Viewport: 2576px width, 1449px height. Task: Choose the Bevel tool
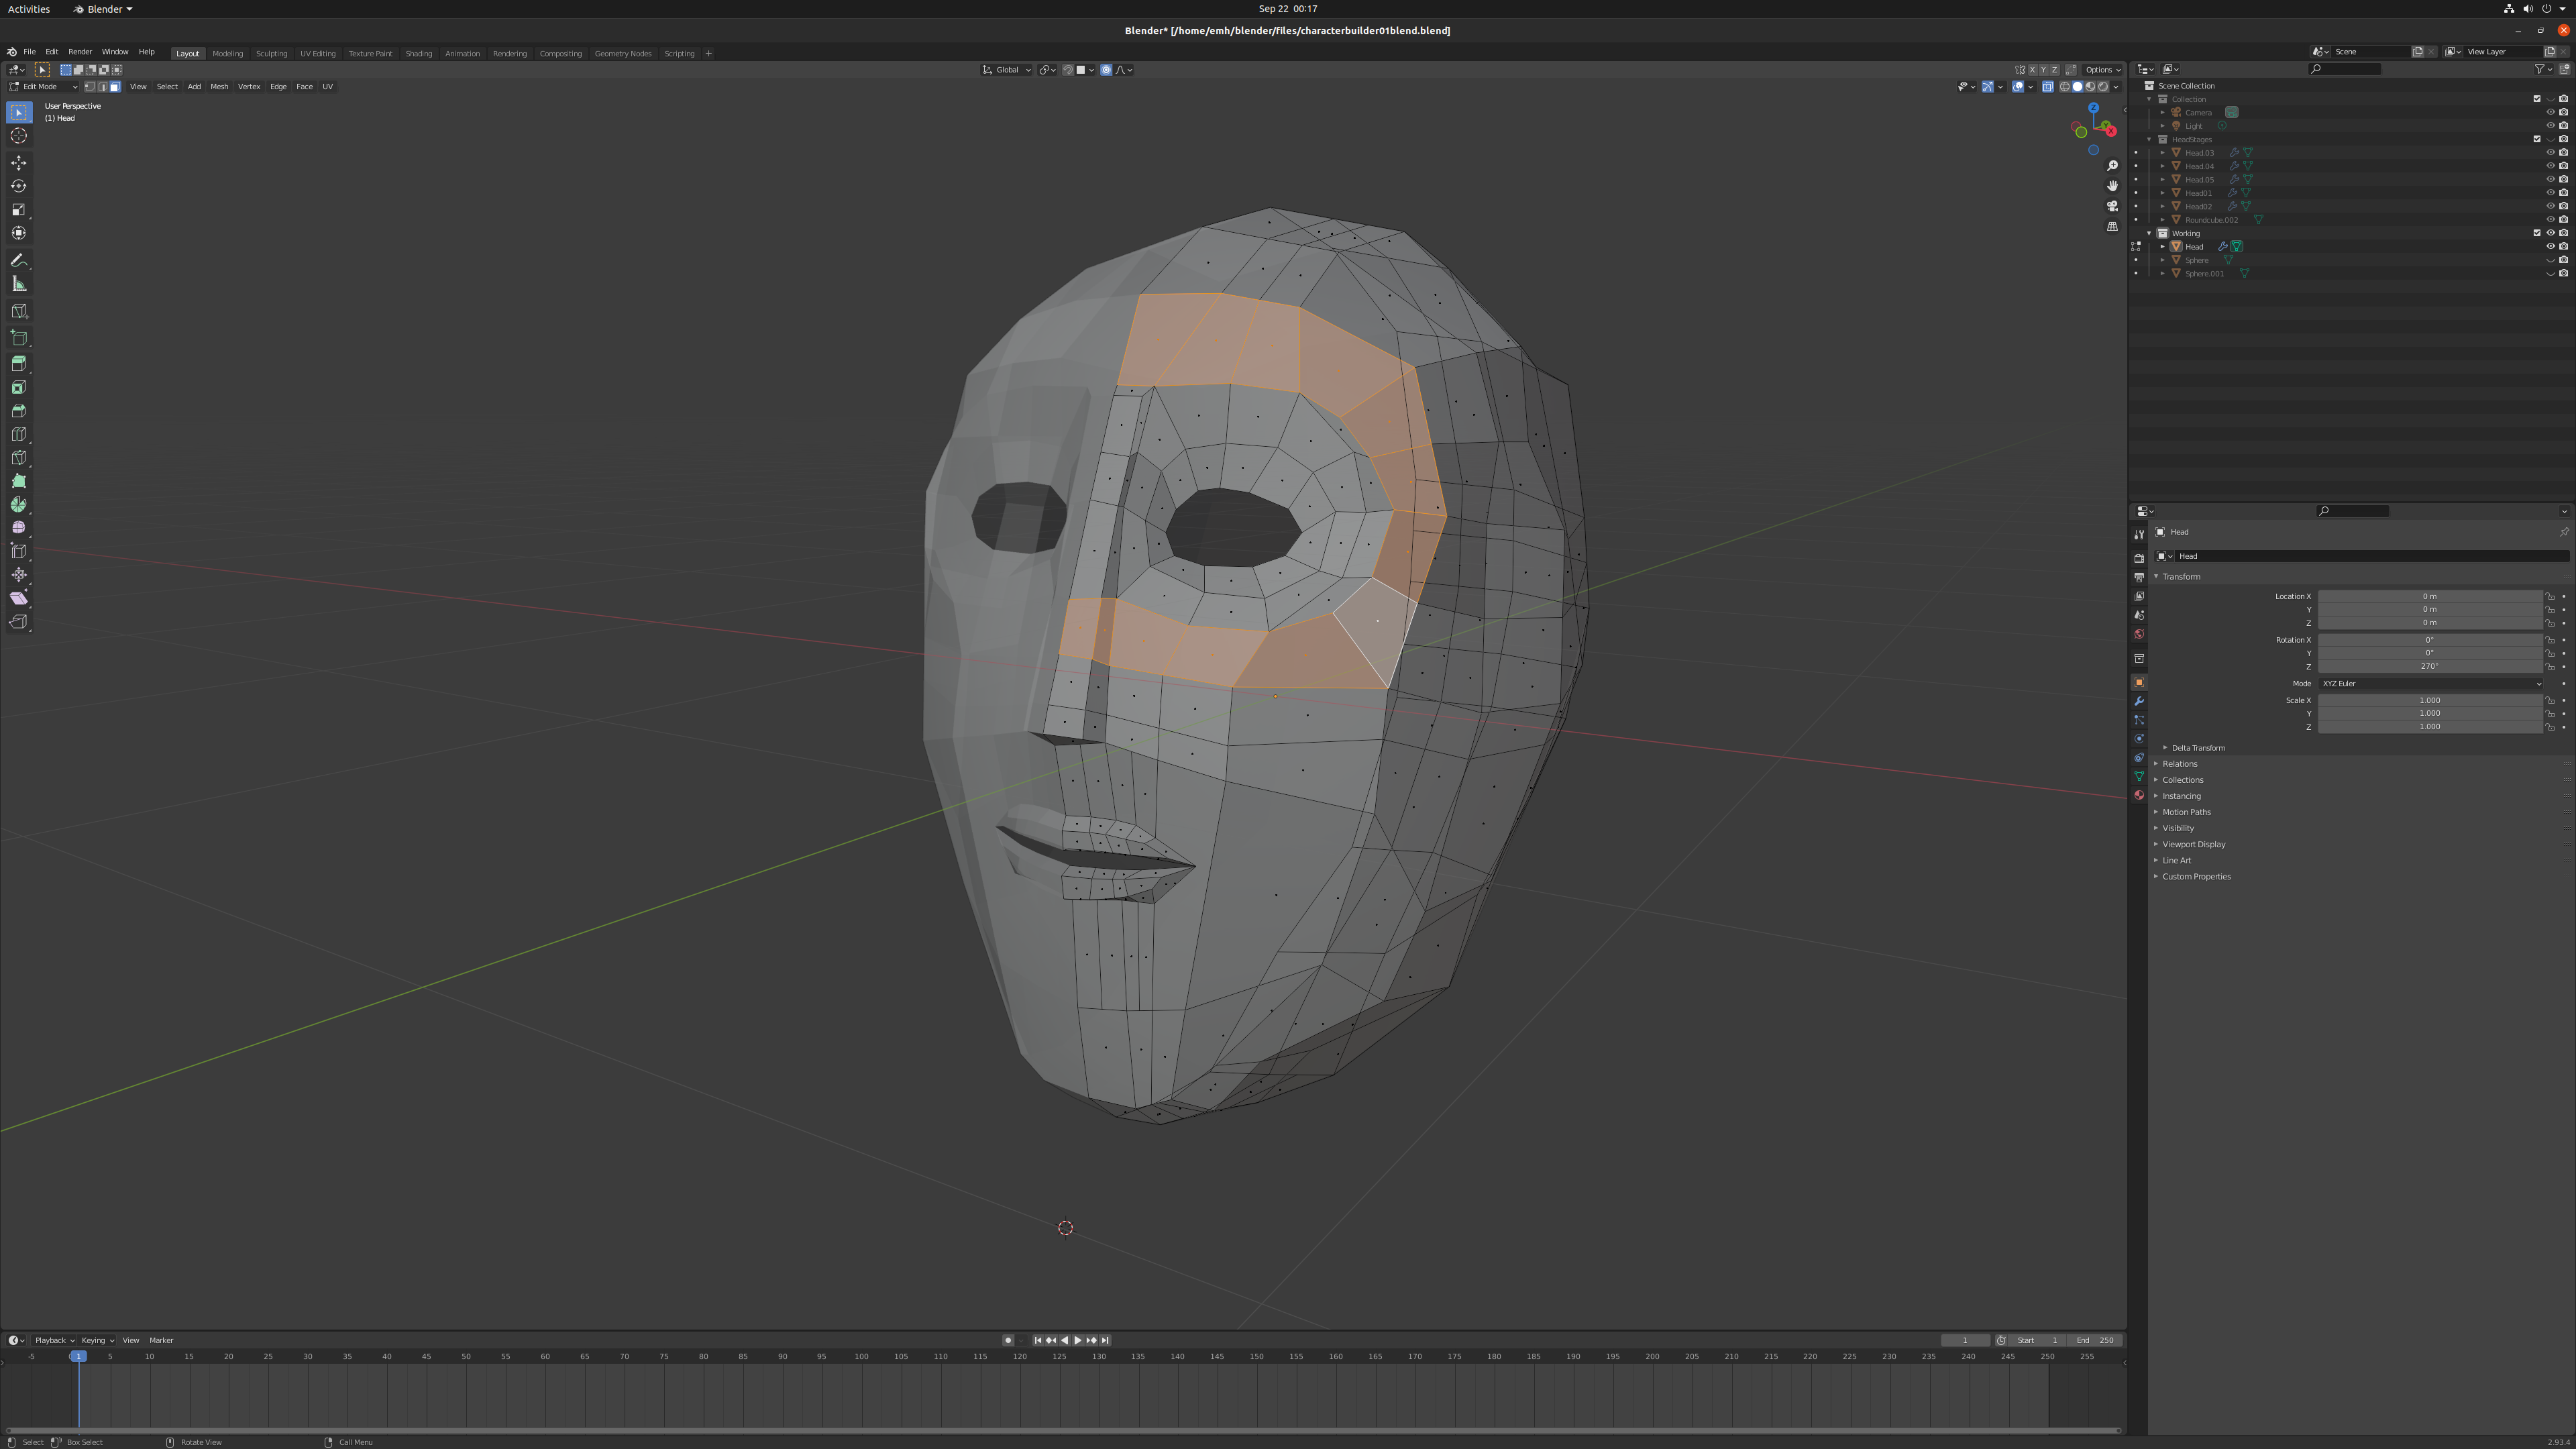click(x=19, y=411)
